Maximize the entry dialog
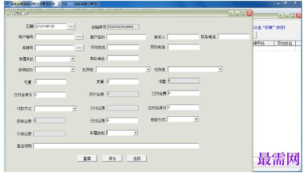The image size is (308, 173). pos(243,14)
